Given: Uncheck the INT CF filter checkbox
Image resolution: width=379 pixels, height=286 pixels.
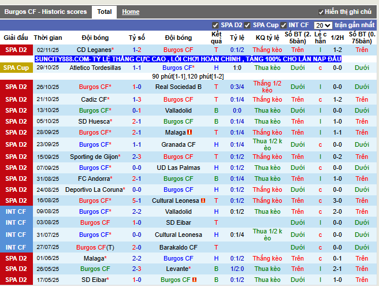Looking at the screenshot, I should 283,25.
